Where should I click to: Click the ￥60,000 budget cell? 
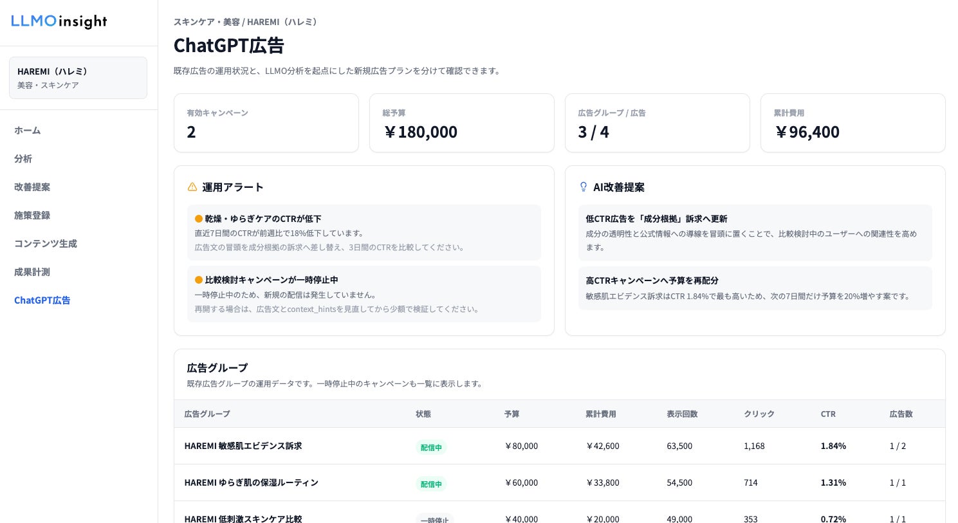(521, 482)
